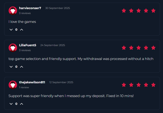Click fifth star on harvieconser7's review
Screen dimensions: 163x113
(153, 10)
